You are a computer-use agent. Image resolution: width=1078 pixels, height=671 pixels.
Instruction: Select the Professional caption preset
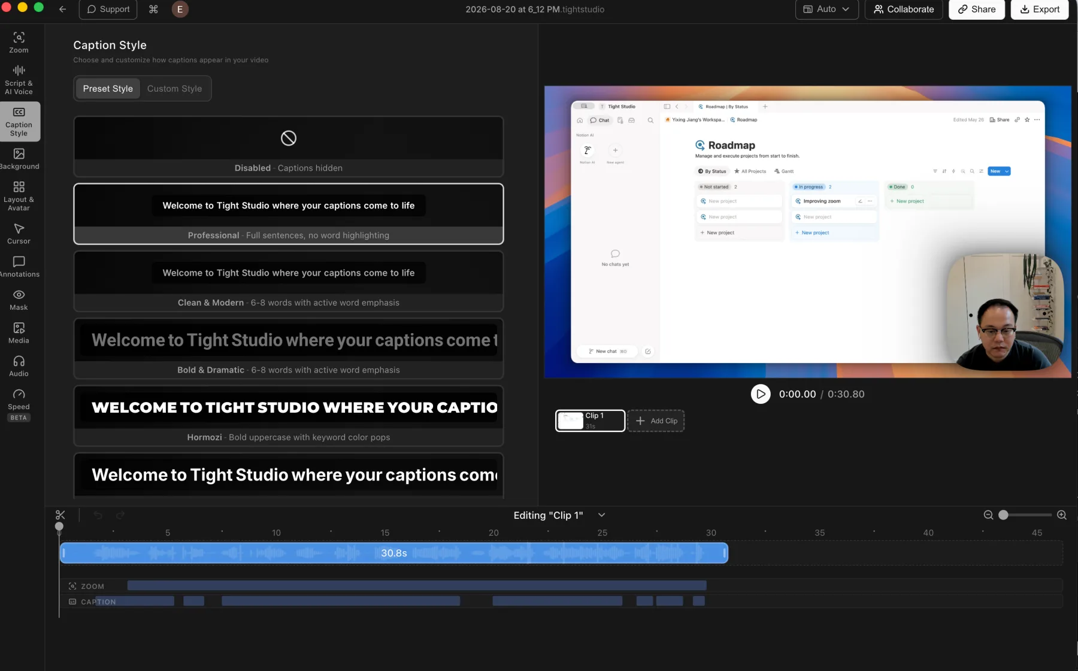coord(289,214)
